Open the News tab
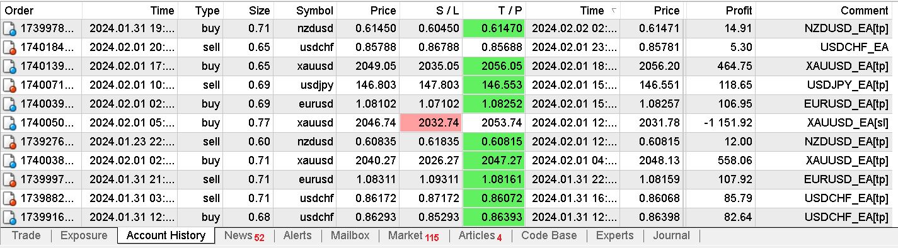 [245, 236]
